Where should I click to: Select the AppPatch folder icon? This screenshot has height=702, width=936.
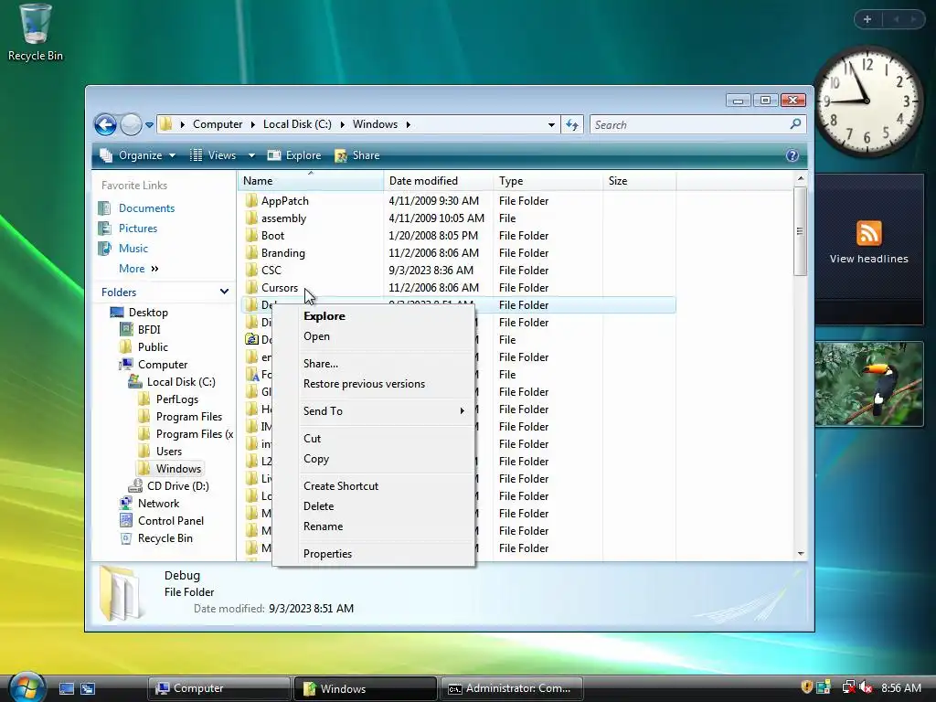point(251,200)
